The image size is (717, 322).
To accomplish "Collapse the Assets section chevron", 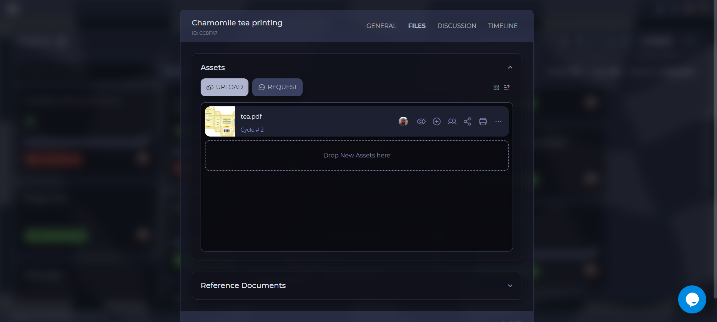I will [510, 68].
